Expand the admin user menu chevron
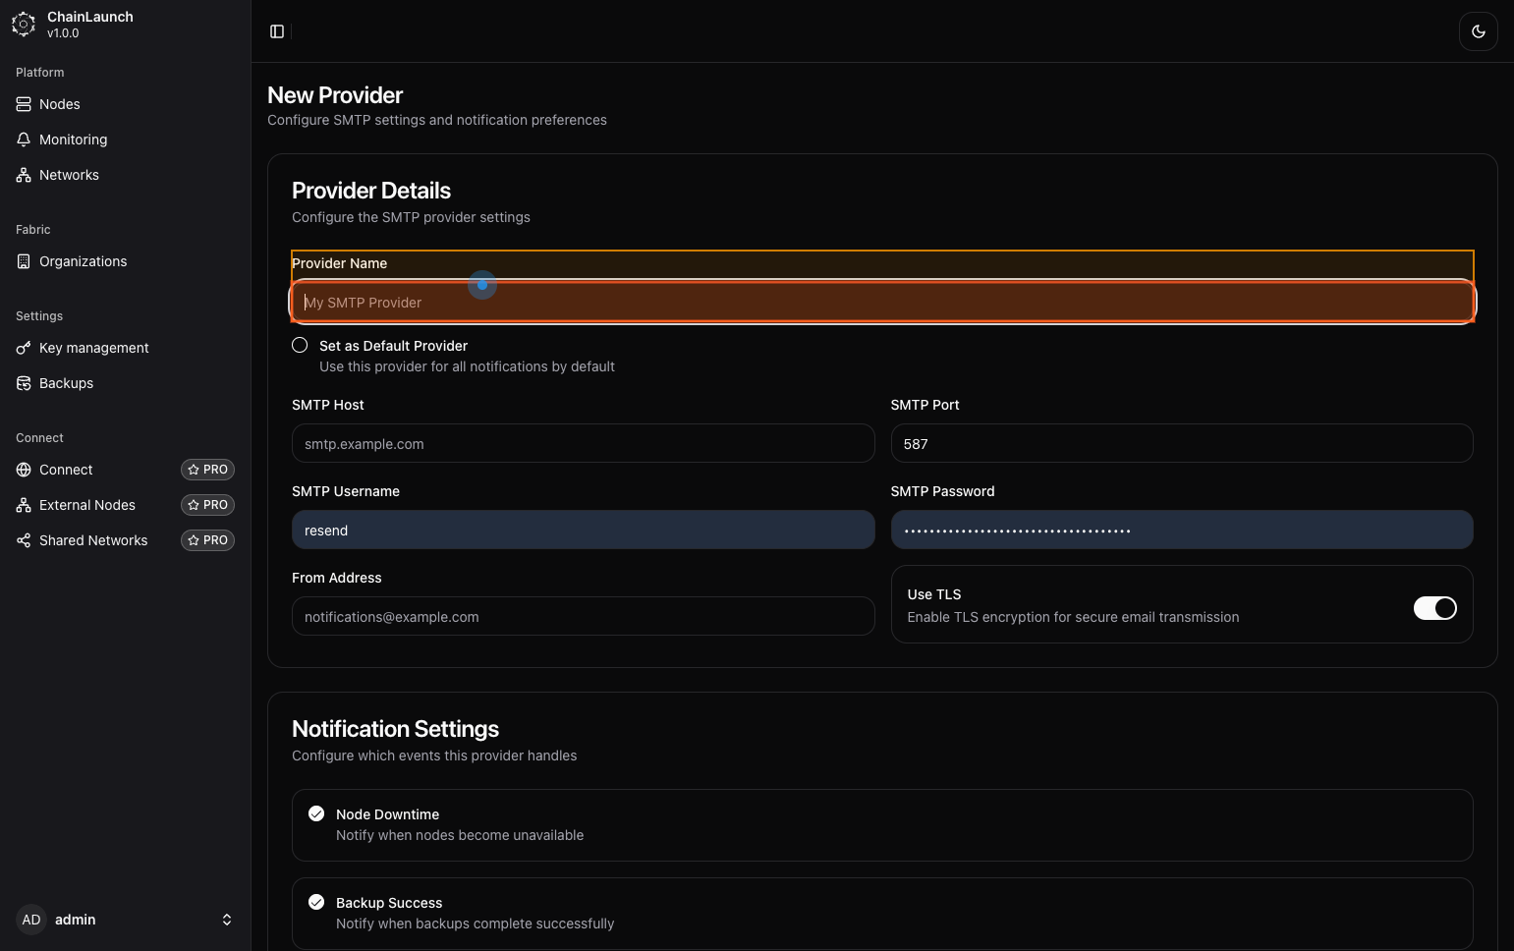The width and height of the screenshot is (1514, 951). (227, 920)
